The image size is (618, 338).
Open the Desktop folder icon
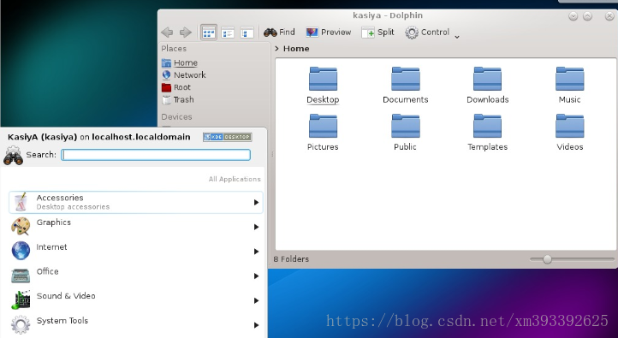[323, 79]
